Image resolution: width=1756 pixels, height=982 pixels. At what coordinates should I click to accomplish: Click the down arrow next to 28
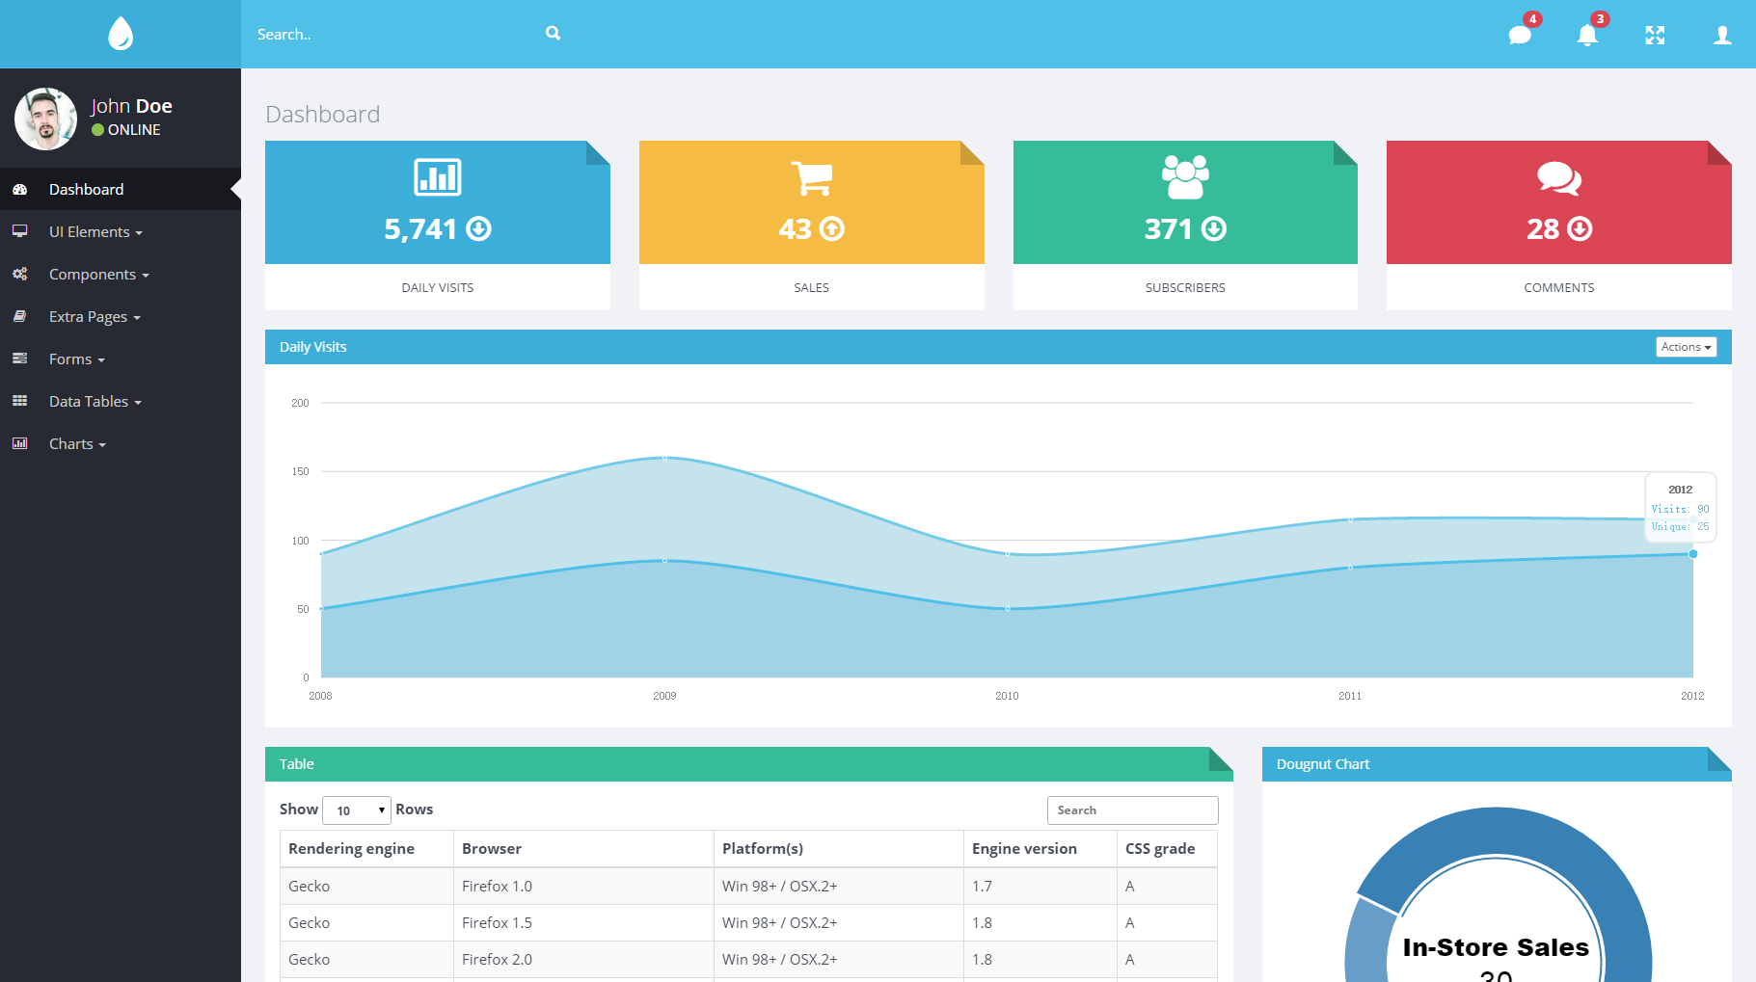point(1580,228)
